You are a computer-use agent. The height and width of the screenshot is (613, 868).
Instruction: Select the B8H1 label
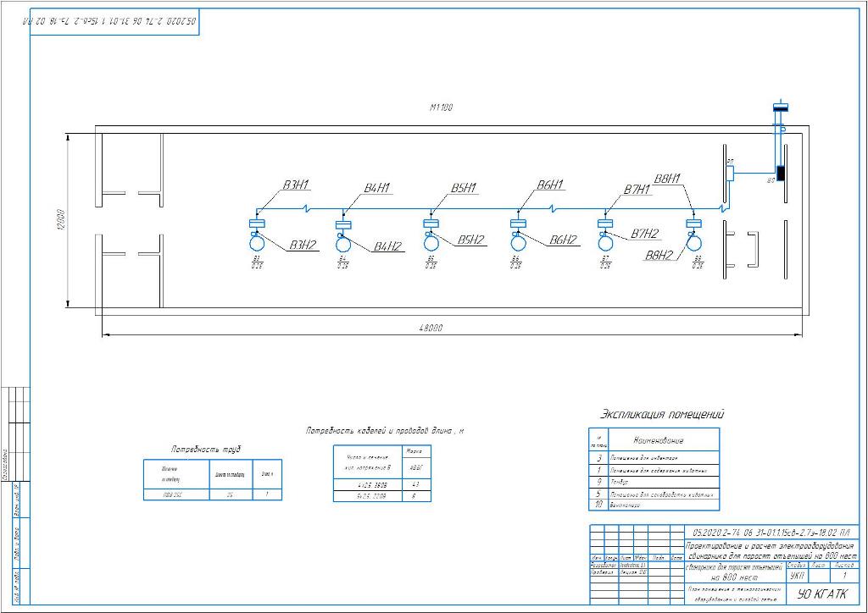click(x=668, y=179)
